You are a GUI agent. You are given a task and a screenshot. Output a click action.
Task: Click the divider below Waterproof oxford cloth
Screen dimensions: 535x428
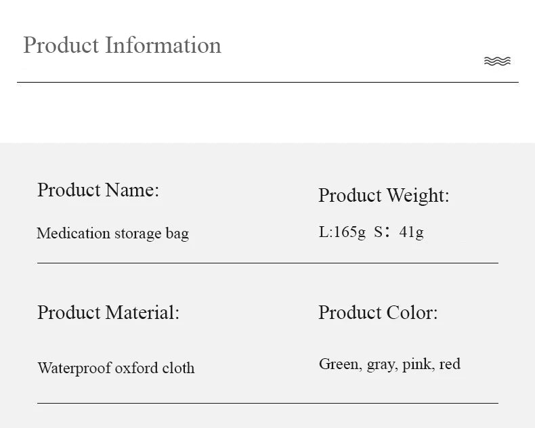click(267, 403)
